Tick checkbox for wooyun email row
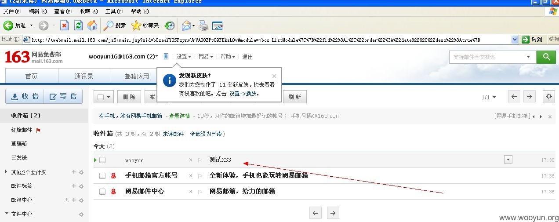 point(102,160)
